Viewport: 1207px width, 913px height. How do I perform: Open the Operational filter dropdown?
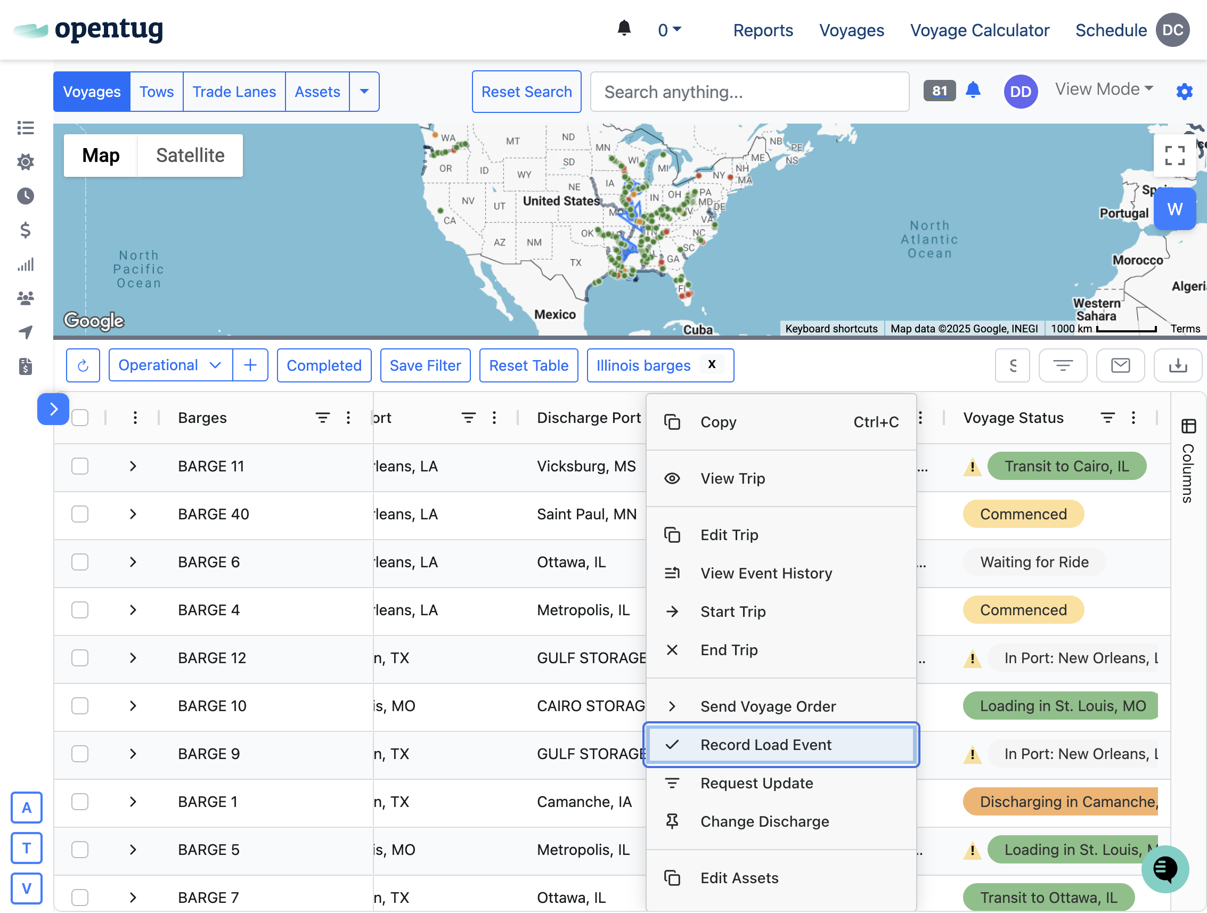(170, 365)
